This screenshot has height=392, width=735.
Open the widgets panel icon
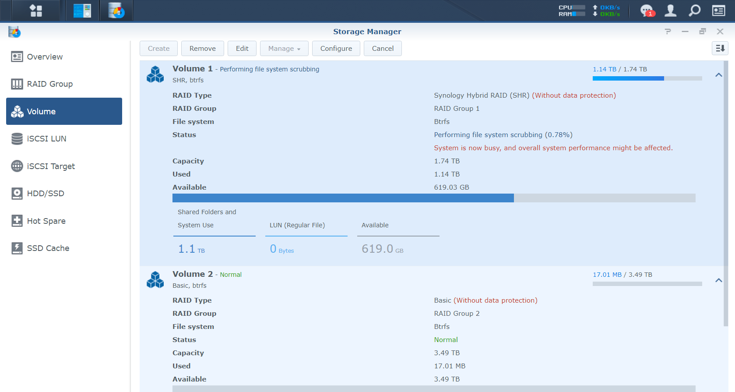718,11
